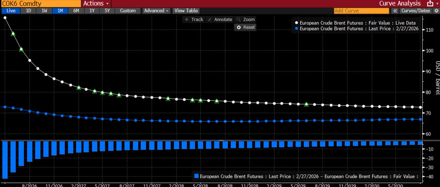440x187 pixels.
Task: Click white Fair Value legend marker
Action: pos(296,22)
